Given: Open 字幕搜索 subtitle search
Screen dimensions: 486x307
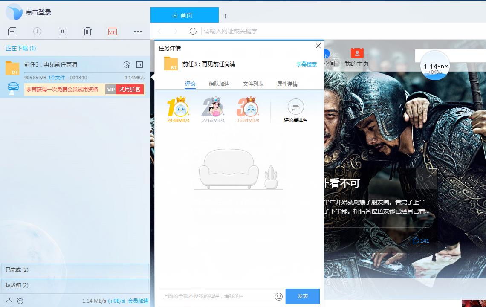Looking at the screenshot, I should pos(307,64).
